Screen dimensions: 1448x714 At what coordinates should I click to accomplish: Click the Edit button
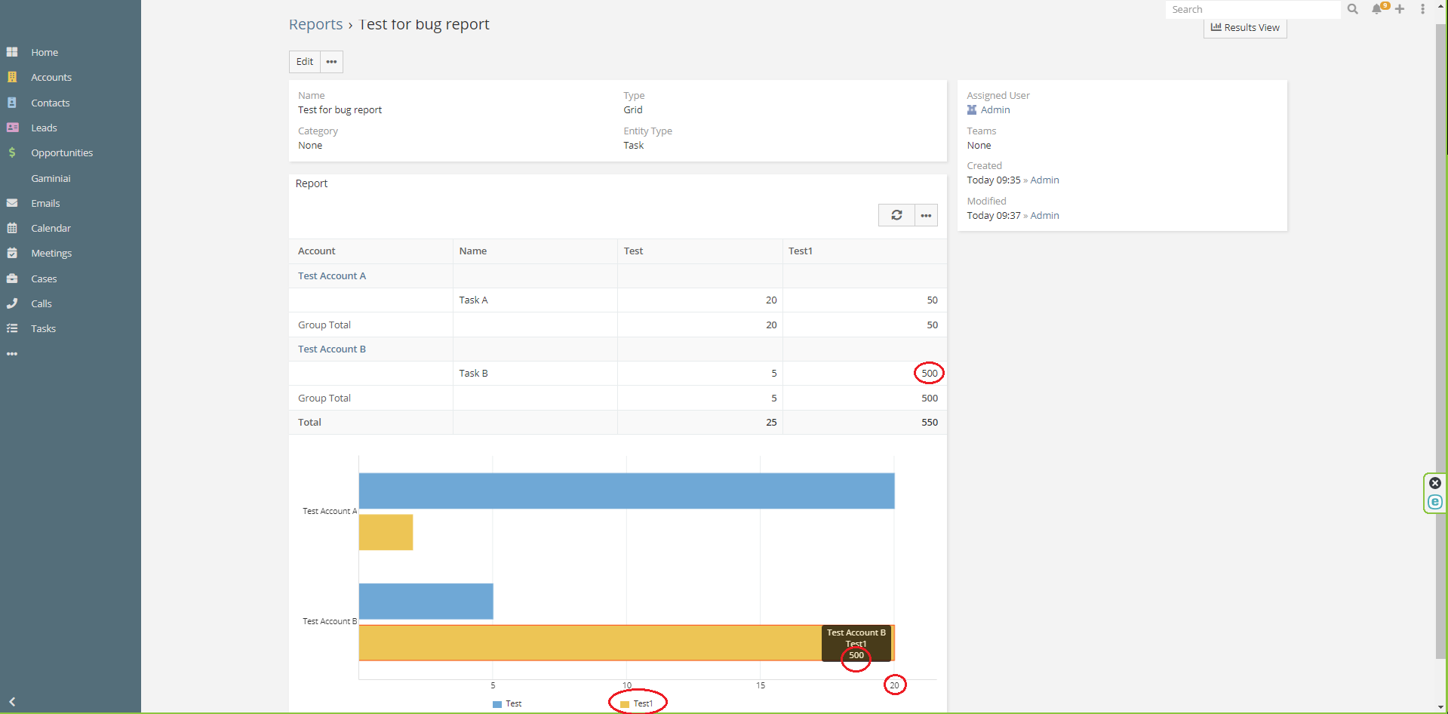click(305, 62)
